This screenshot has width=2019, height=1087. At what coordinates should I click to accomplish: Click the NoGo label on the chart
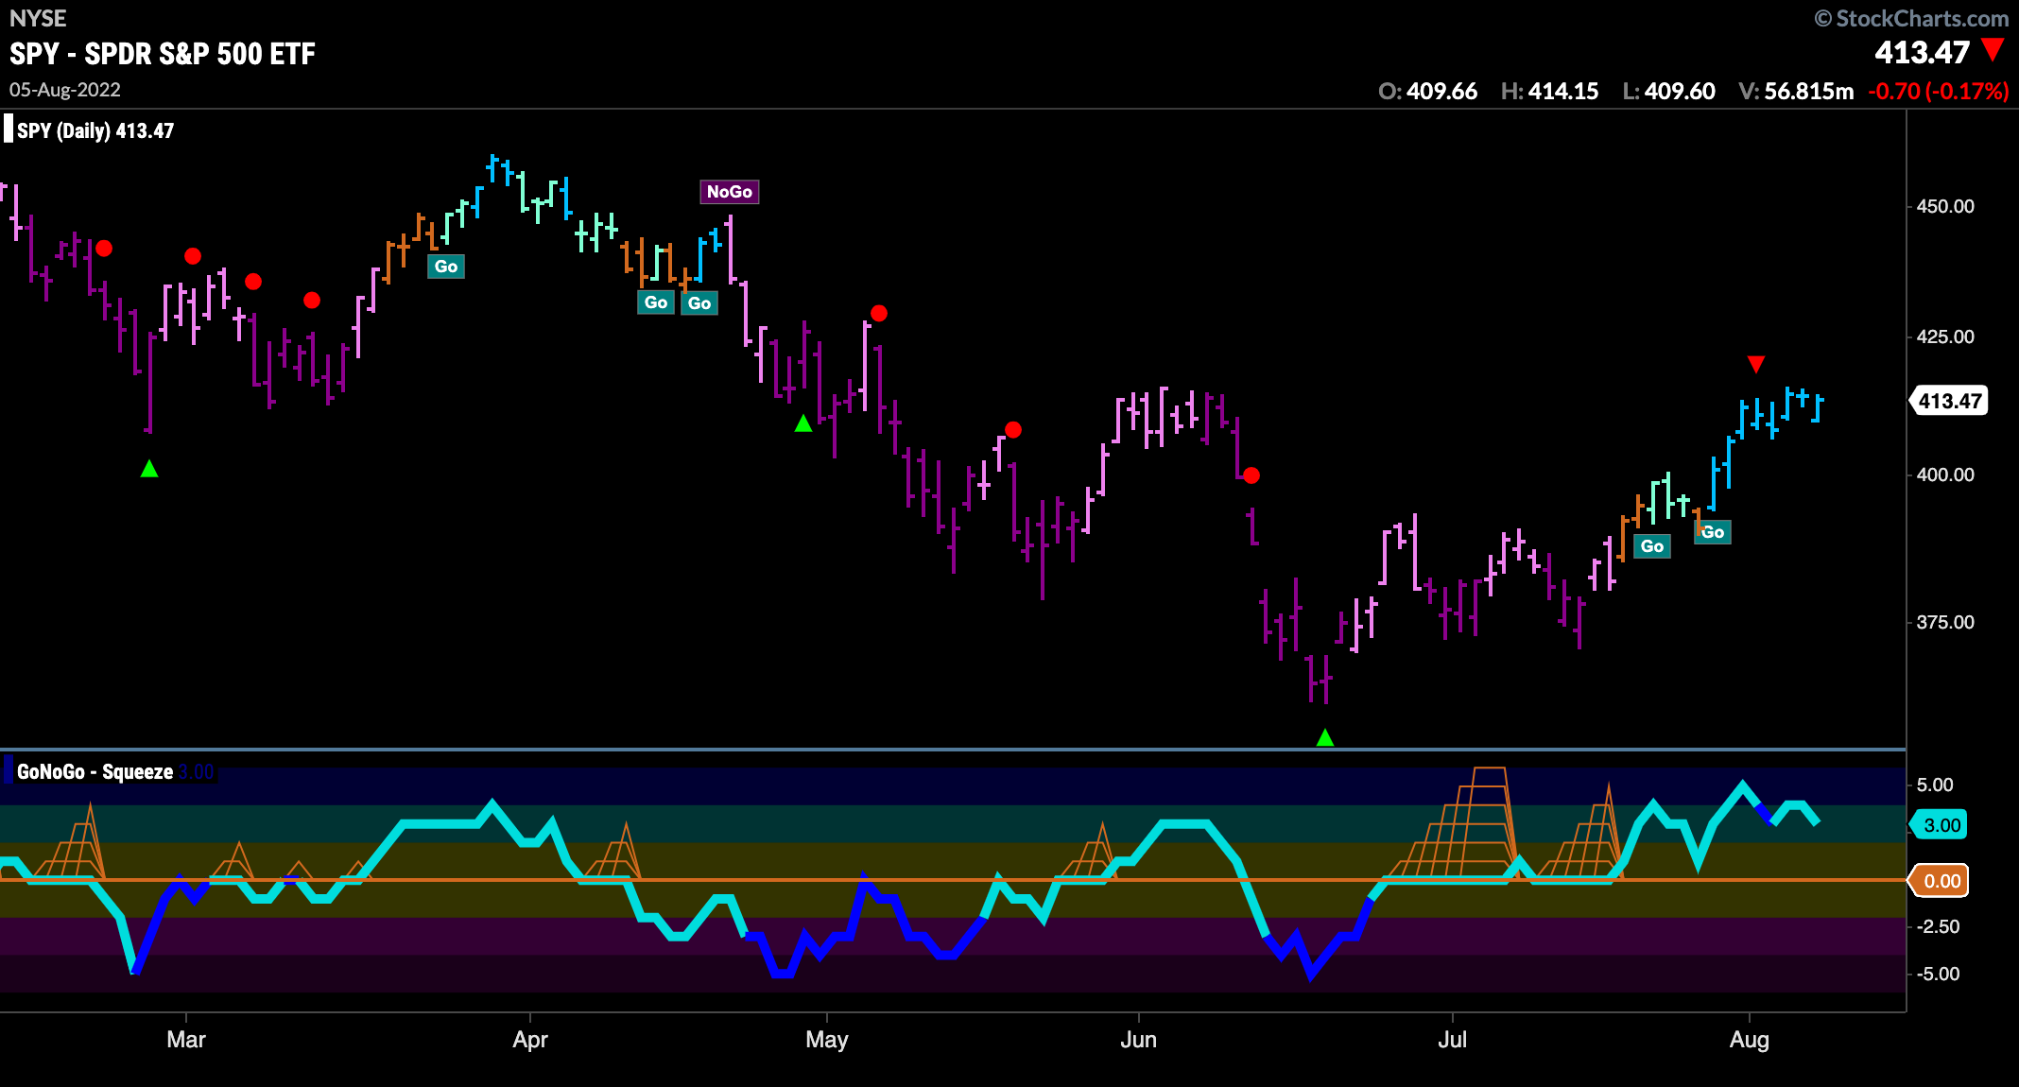pyautogui.click(x=729, y=192)
